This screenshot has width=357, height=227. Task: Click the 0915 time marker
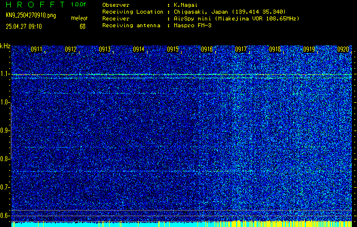(173, 49)
